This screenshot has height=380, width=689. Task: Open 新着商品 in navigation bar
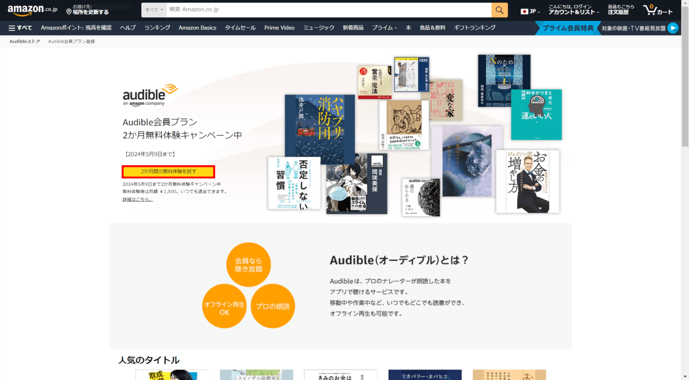(353, 28)
